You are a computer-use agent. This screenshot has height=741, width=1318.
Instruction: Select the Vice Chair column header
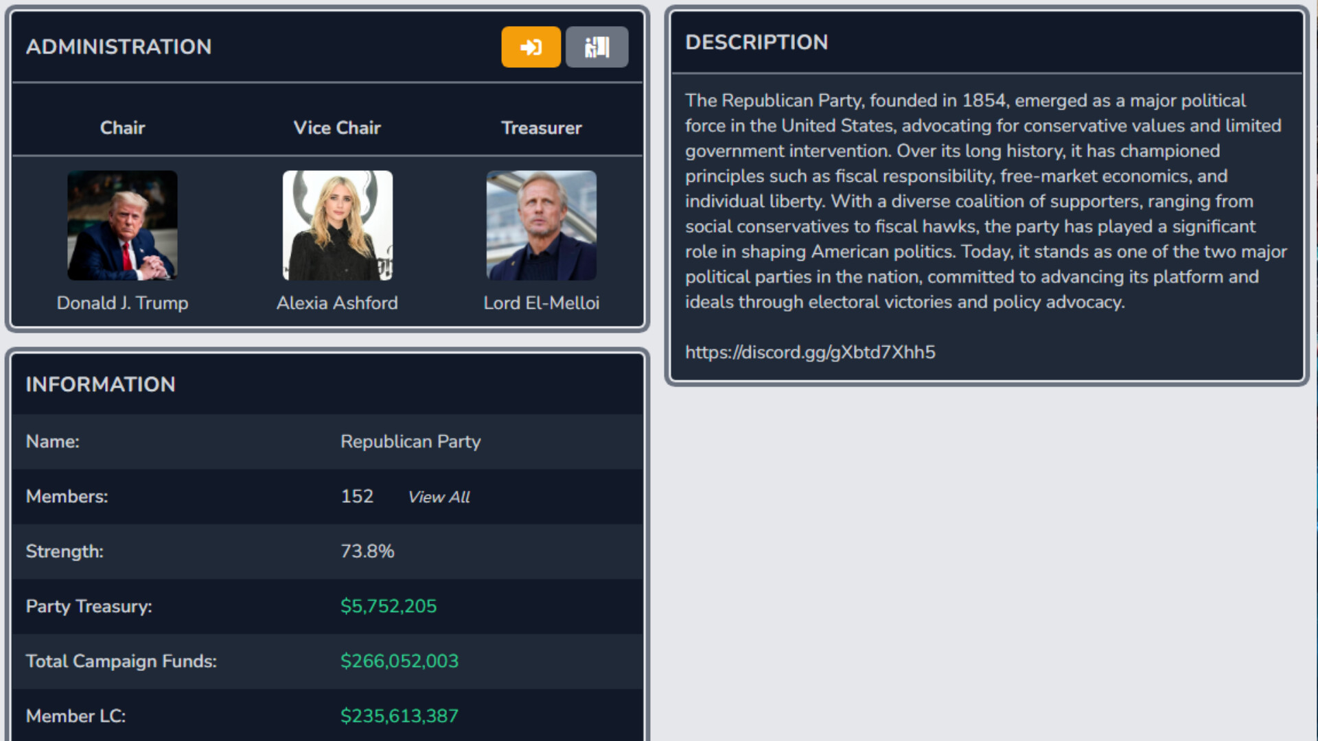337,128
